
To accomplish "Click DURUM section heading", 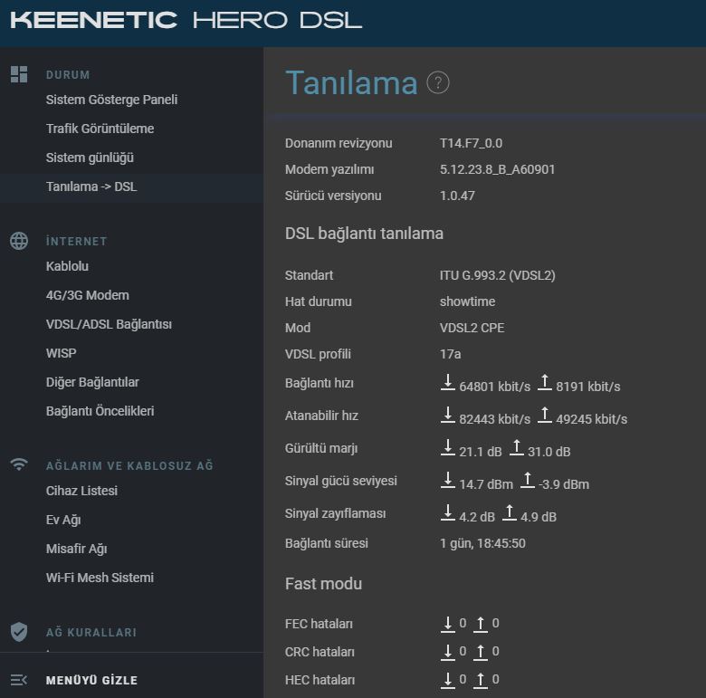I will (x=68, y=75).
